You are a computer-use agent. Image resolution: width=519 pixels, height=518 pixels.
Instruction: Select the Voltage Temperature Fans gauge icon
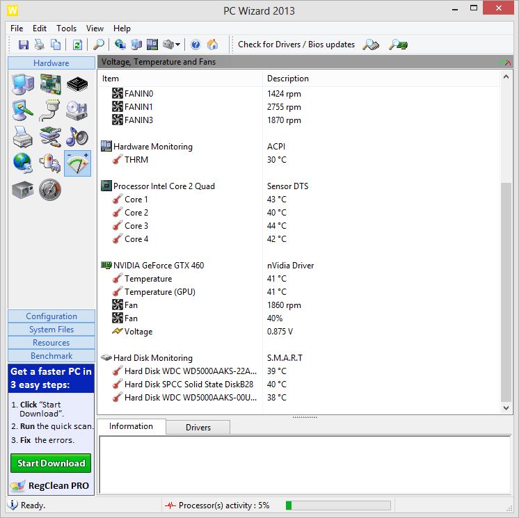[77, 163]
